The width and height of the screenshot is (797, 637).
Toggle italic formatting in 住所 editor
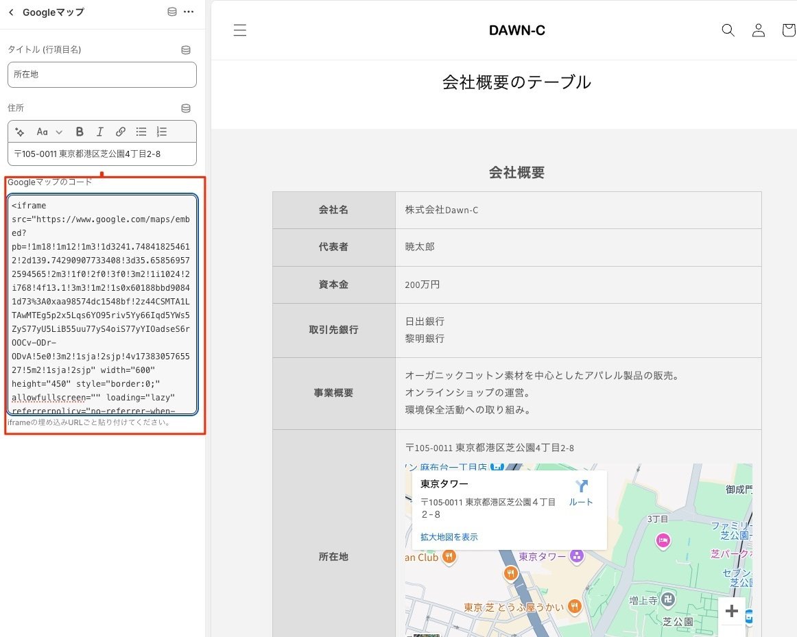point(99,132)
